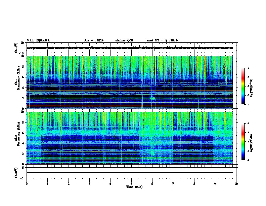Click the ch.2 "Frequency (kHz)" axis label
Viewport: 266px width, 206px height.
click(19, 134)
